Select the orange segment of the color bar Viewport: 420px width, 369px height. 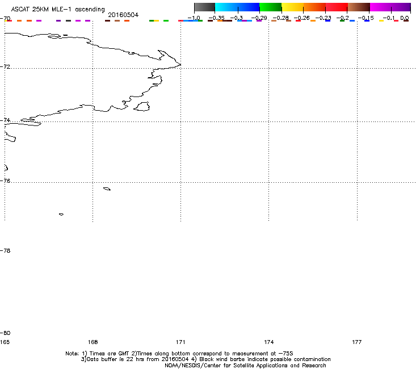pyautogui.click(x=314, y=7)
